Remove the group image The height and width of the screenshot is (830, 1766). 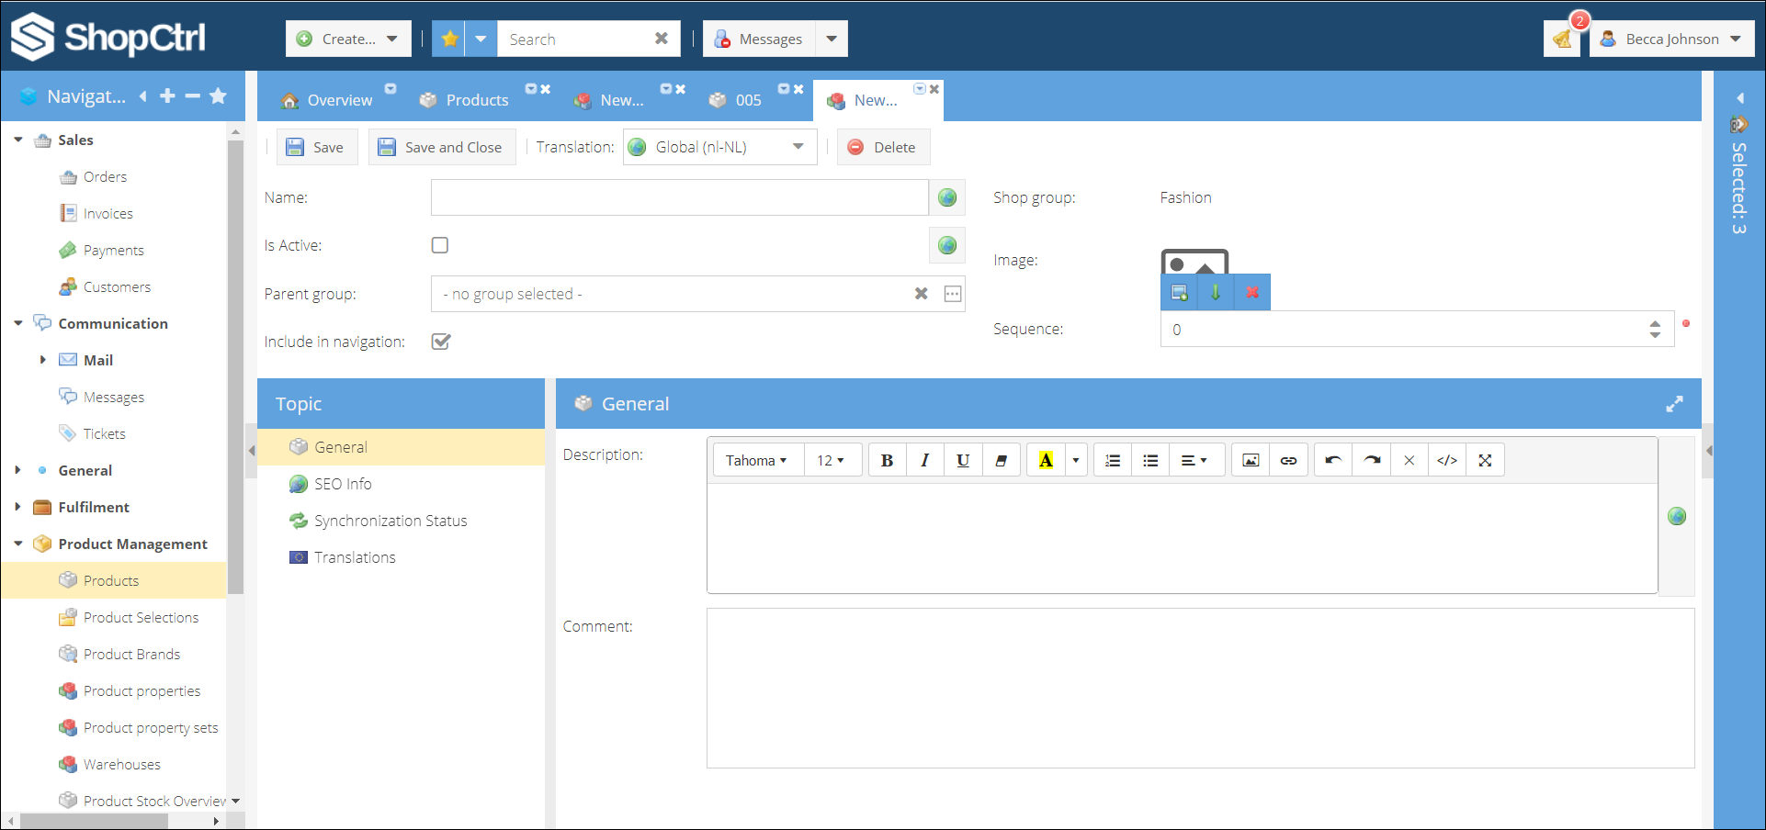(1252, 292)
